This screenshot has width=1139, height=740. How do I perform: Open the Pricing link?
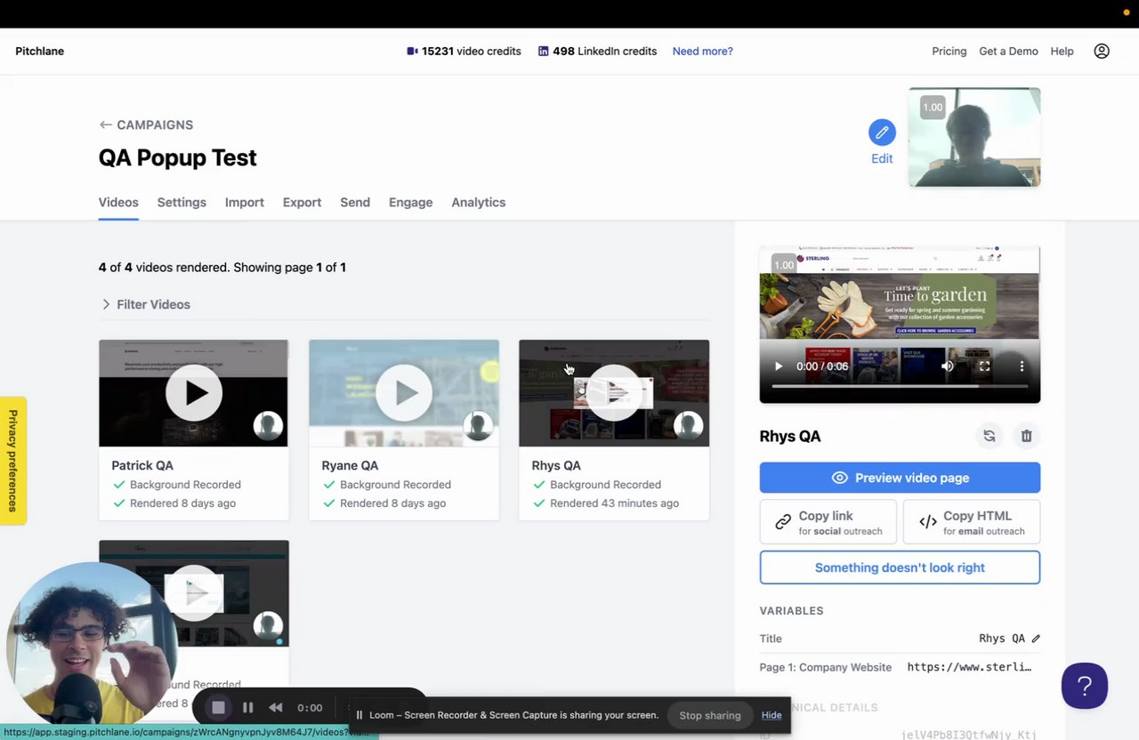point(949,52)
